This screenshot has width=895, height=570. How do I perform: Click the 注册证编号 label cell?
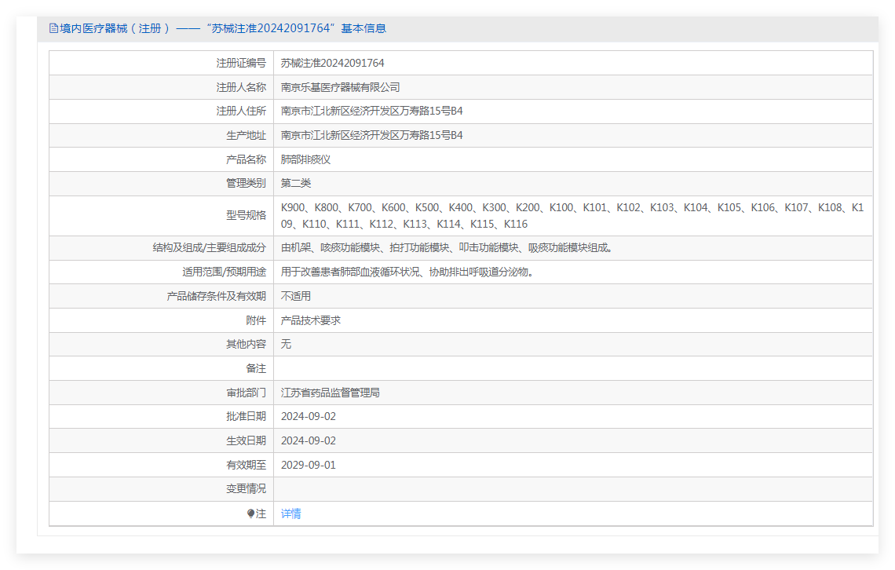tap(241, 63)
